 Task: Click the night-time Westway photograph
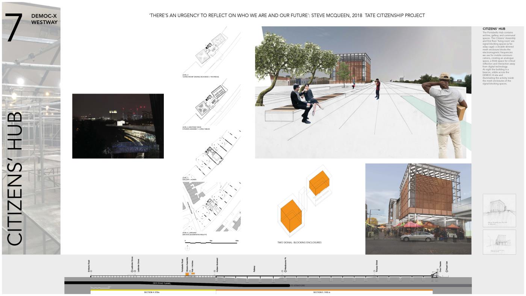click(118, 126)
